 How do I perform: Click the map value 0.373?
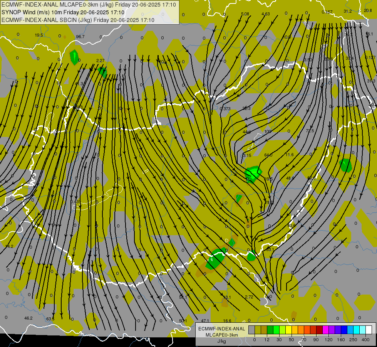tap(225, 109)
